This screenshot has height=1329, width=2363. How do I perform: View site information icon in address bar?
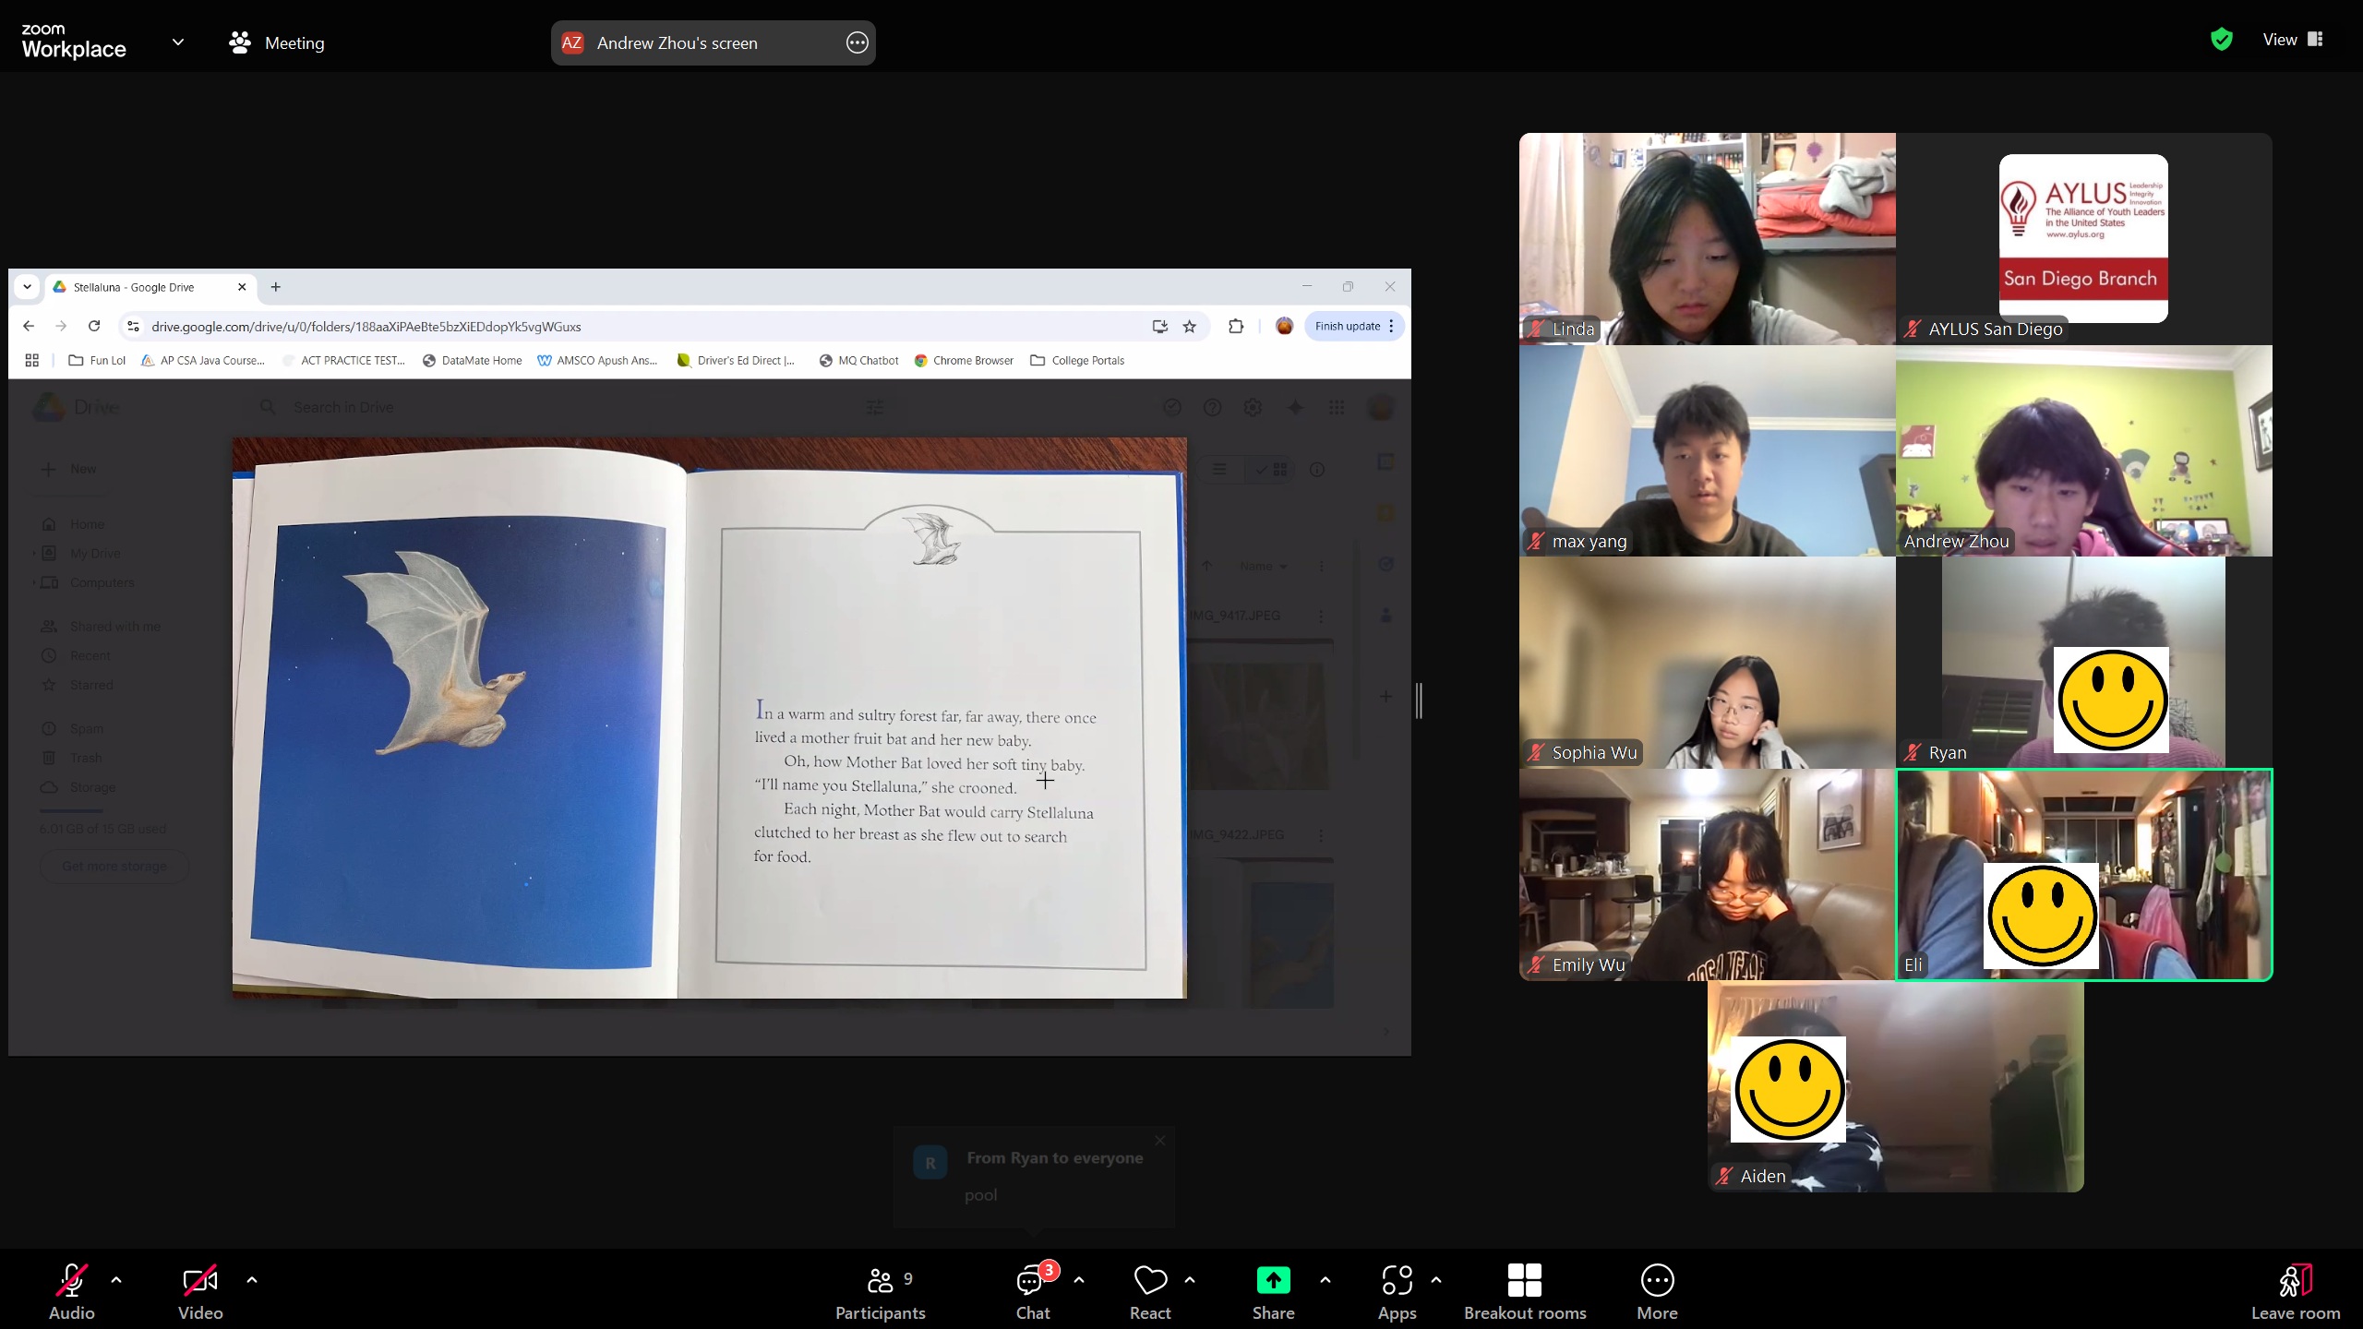tap(133, 327)
